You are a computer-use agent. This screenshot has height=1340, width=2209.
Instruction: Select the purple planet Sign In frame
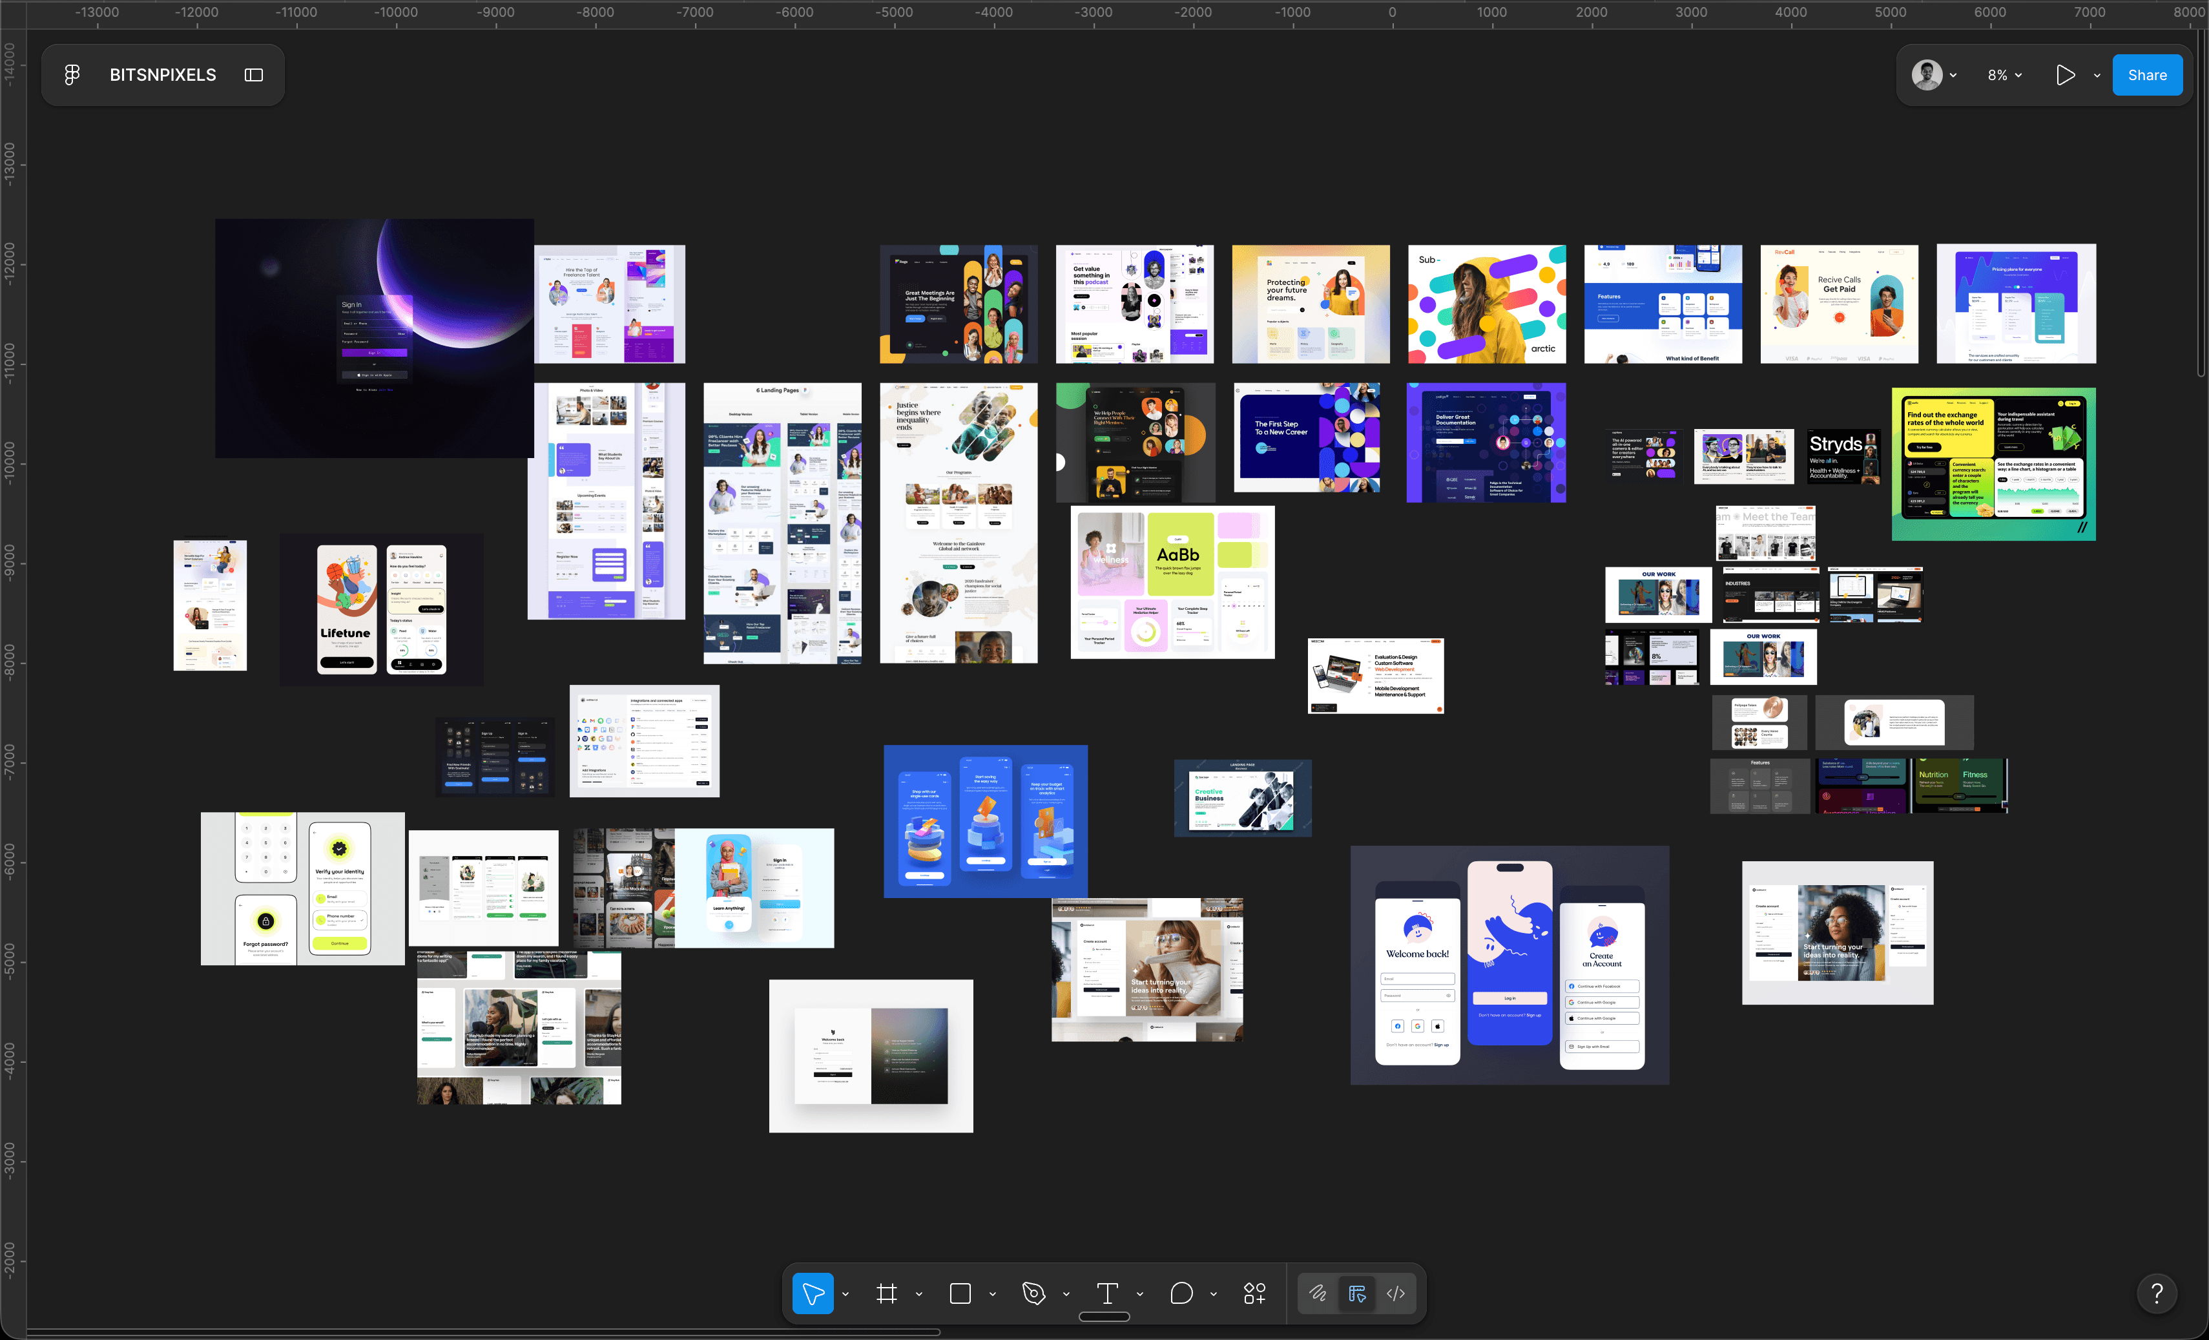(374, 338)
